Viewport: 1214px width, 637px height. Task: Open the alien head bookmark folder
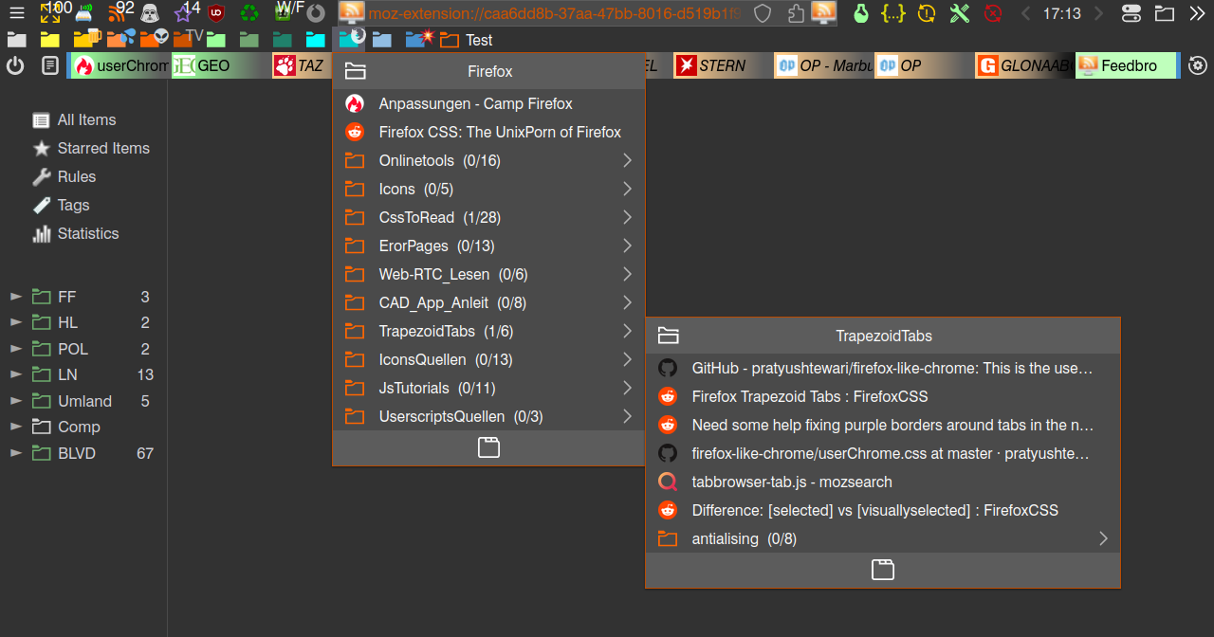pyautogui.click(x=154, y=38)
